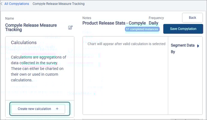207x120 pixels.
Task: Click the back chevron before All Compylations
Action: [x=2, y=4]
